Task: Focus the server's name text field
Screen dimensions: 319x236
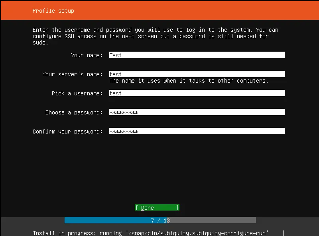Action: (197, 74)
